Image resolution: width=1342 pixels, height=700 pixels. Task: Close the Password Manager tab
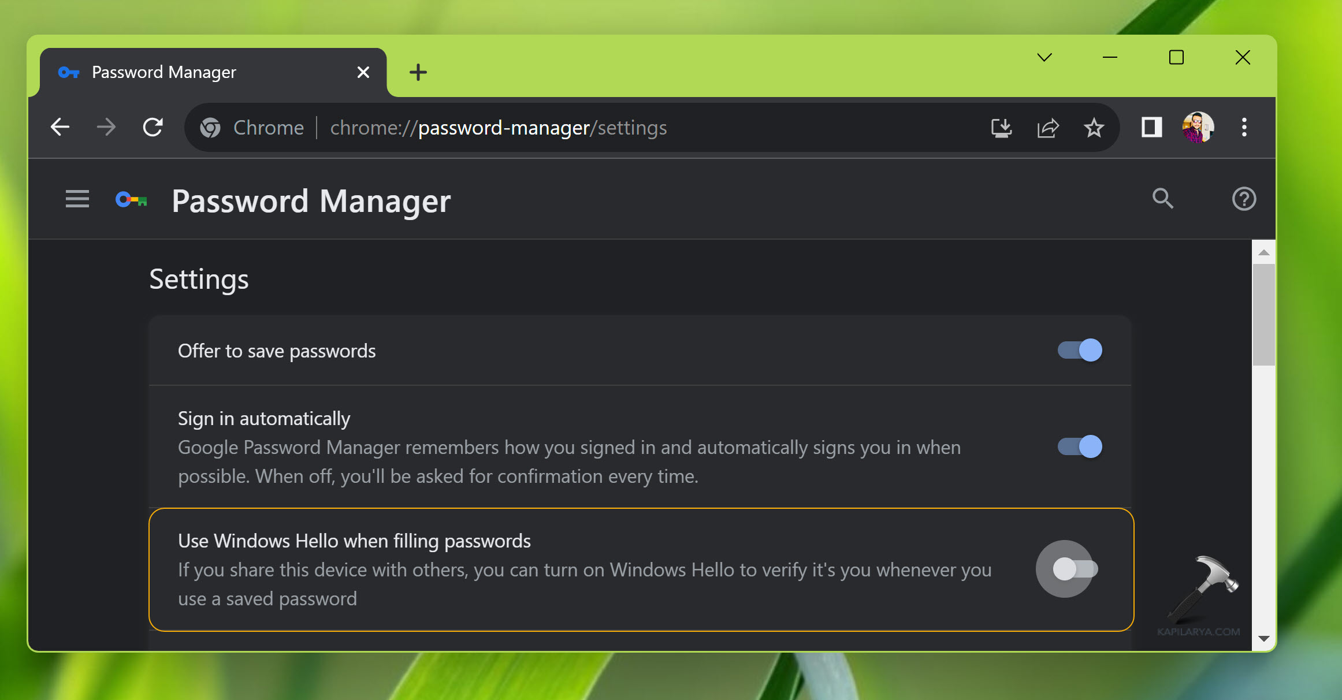pyautogui.click(x=363, y=73)
